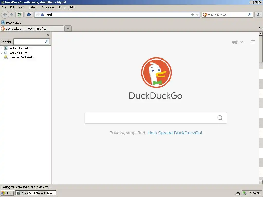The height and width of the screenshot is (197, 263).
Task: Click the Most Visited bookmark icon
Action: point(3,23)
